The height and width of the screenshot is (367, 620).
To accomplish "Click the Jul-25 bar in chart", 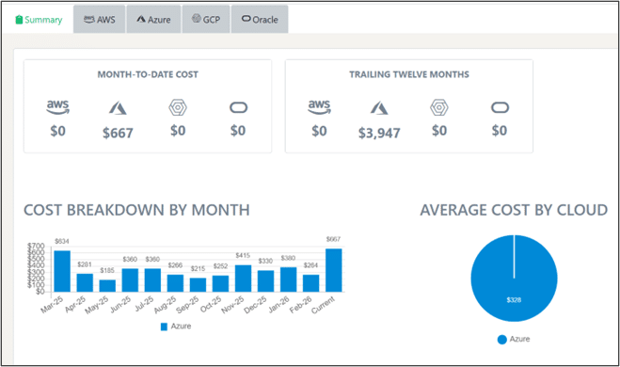I will [x=152, y=280].
